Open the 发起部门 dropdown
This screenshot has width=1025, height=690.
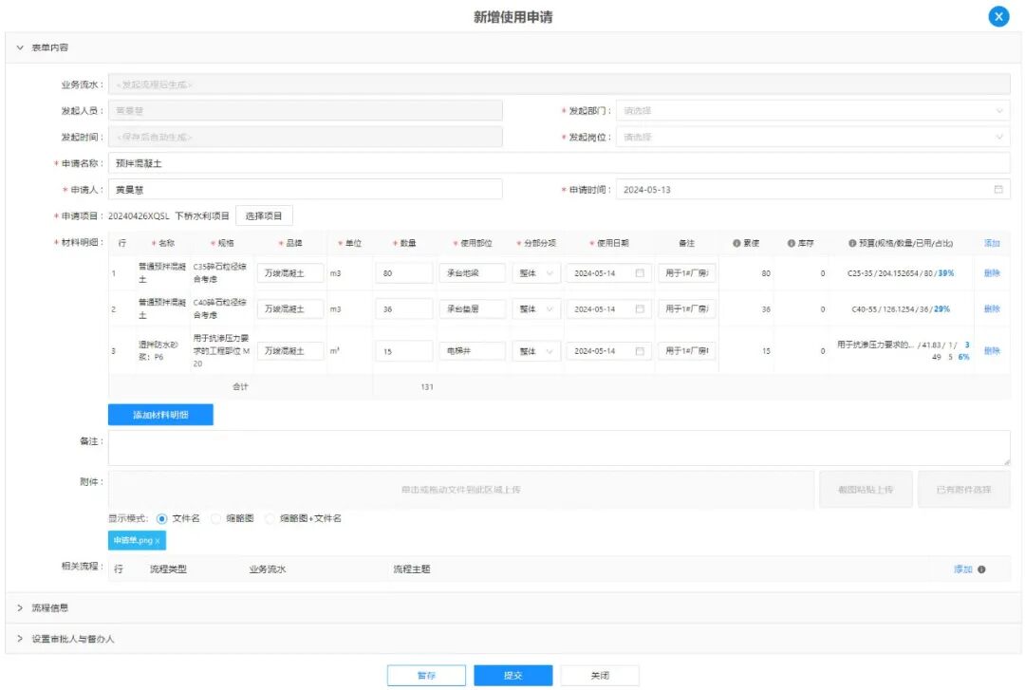coord(812,111)
